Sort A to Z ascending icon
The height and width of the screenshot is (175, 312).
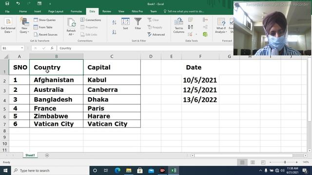coord(114,22)
